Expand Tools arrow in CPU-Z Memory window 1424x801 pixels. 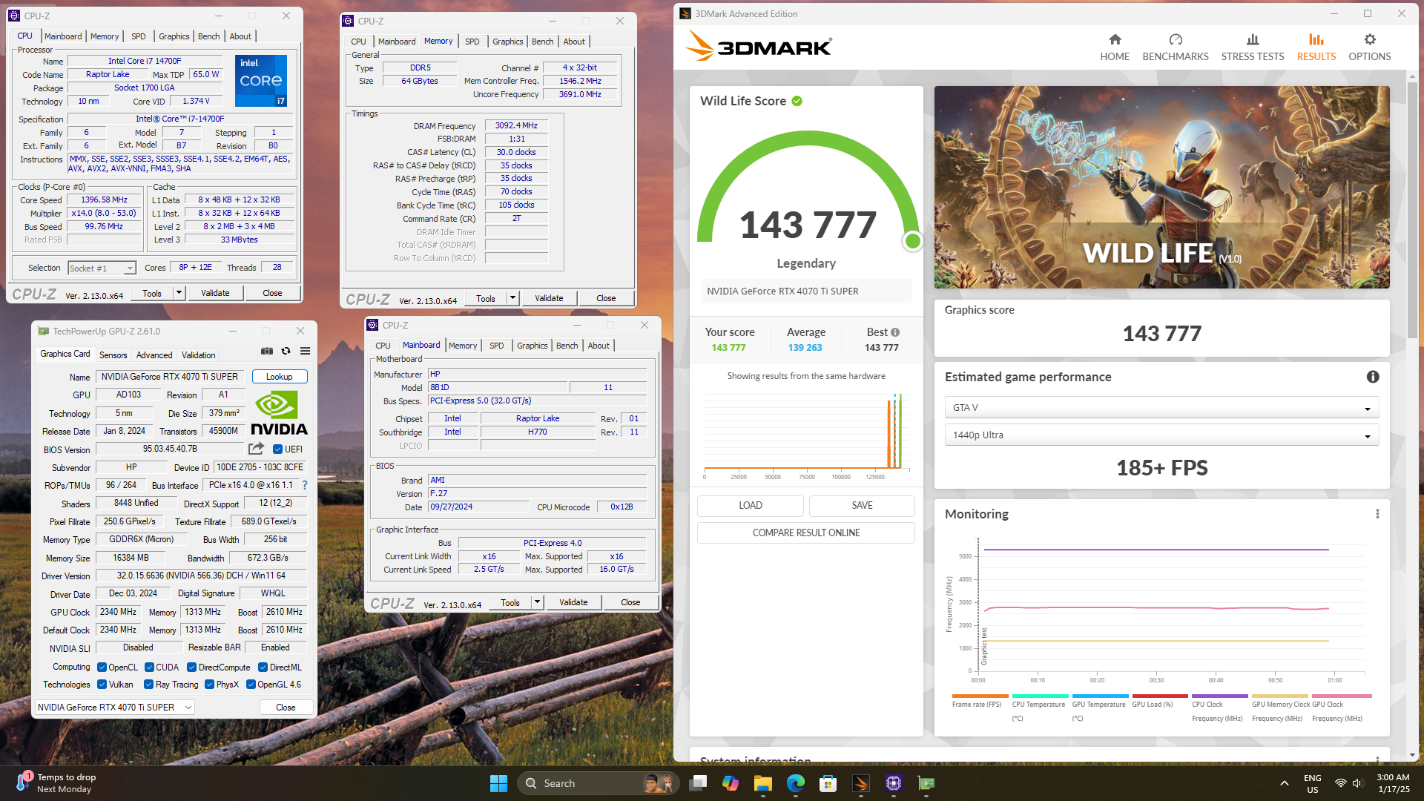click(x=512, y=298)
